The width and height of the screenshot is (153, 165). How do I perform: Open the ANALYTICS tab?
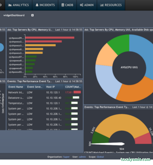click(x=18, y=5)
